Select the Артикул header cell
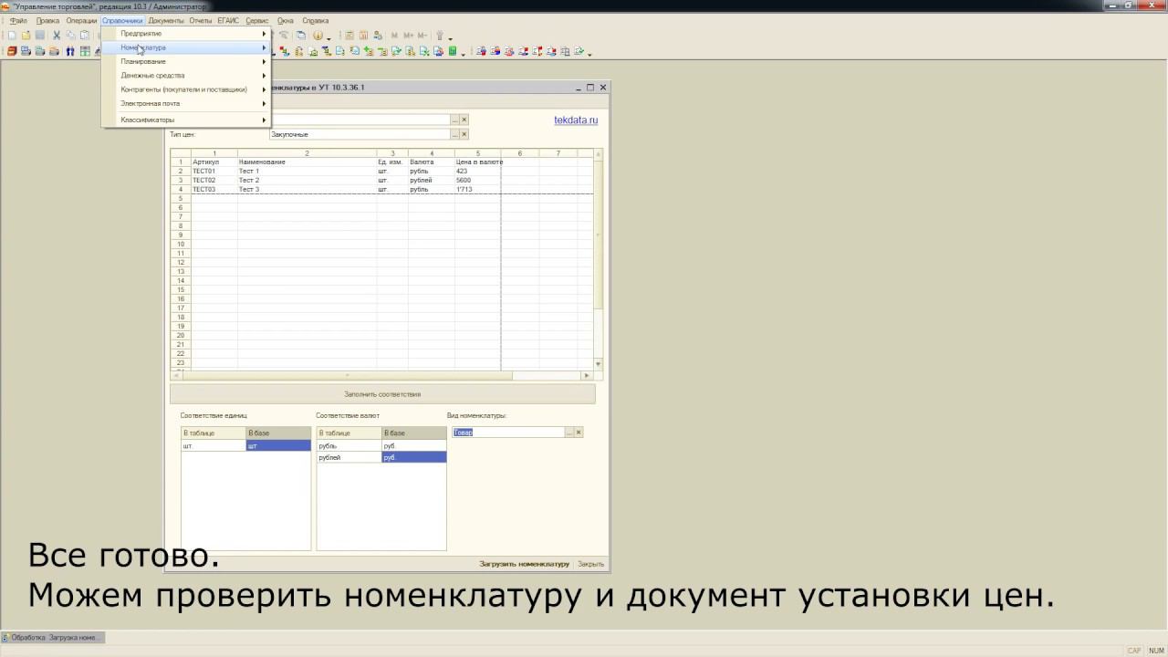The image size is (1168, 657). pyautogui.click(x=214, y=162)
